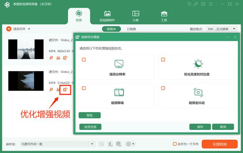Screen dimensions: 243x153
Task: Open the browse folder icon beside save path
Action: click(x=101, y=144)
